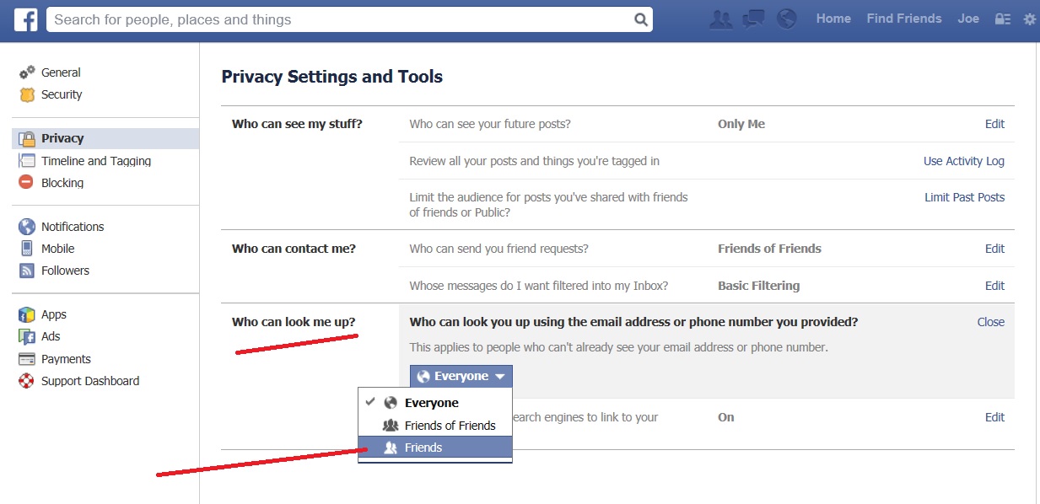Open Apps settings page
Image resolution: width=1040 pixels, height=504 pixels.
pyautogui.click(x=54, y=314)
